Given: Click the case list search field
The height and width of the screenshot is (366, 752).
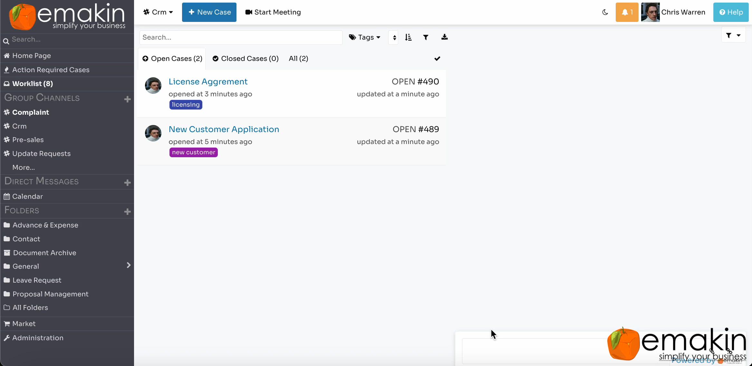Looking at the screenshot, I should [x=241, y=37].
